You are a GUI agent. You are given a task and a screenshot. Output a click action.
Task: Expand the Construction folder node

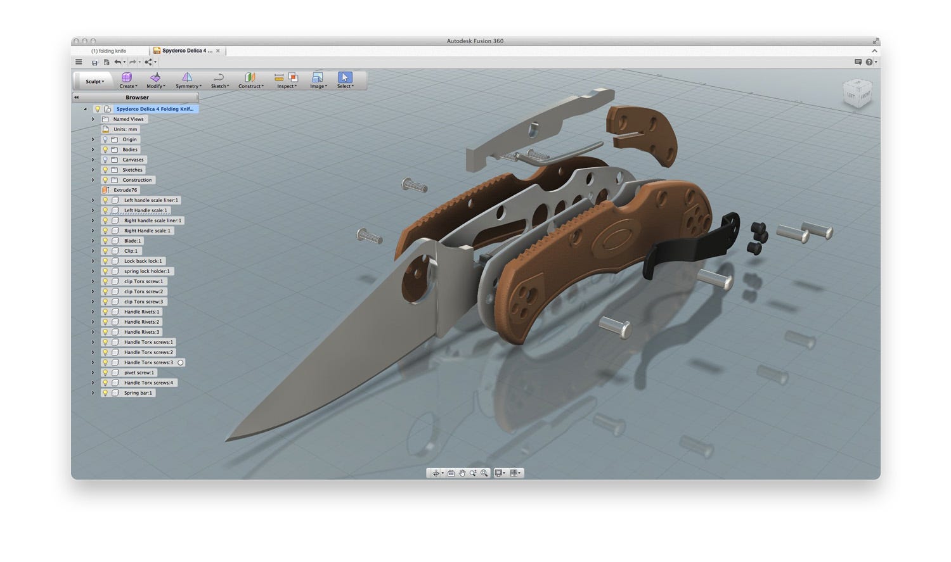[93, 180]
